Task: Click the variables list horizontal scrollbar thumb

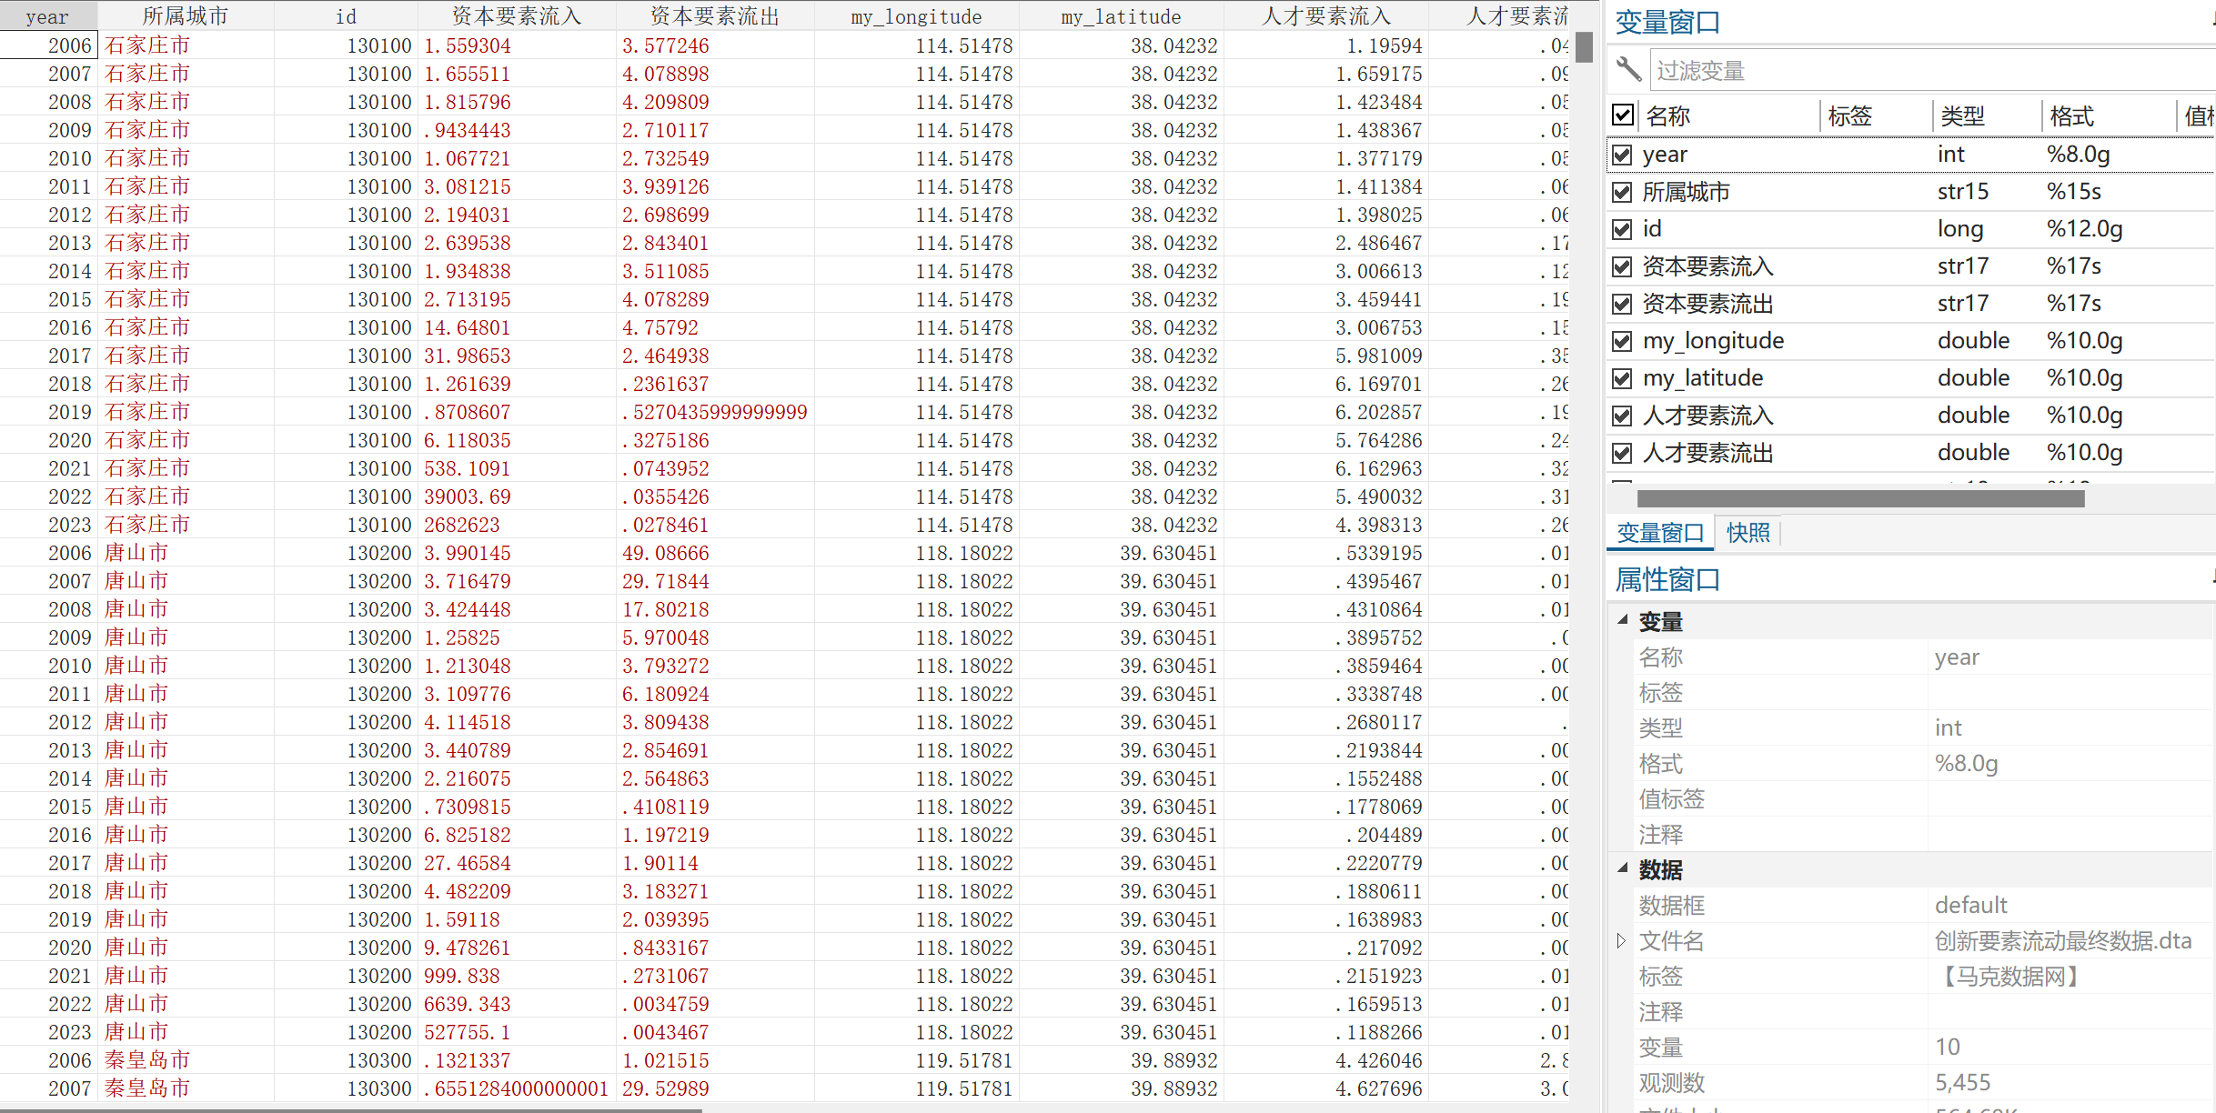Action: 1860,498
